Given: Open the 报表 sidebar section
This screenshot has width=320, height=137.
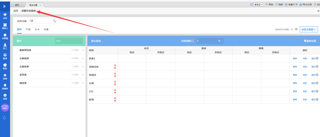Looking at the screenshot, I should (5, 57).
